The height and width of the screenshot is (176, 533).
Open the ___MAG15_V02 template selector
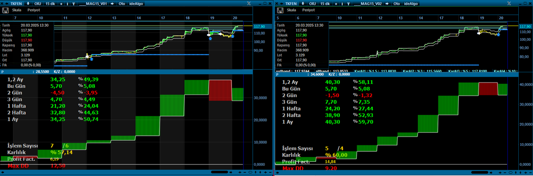[x=368, y=4]
